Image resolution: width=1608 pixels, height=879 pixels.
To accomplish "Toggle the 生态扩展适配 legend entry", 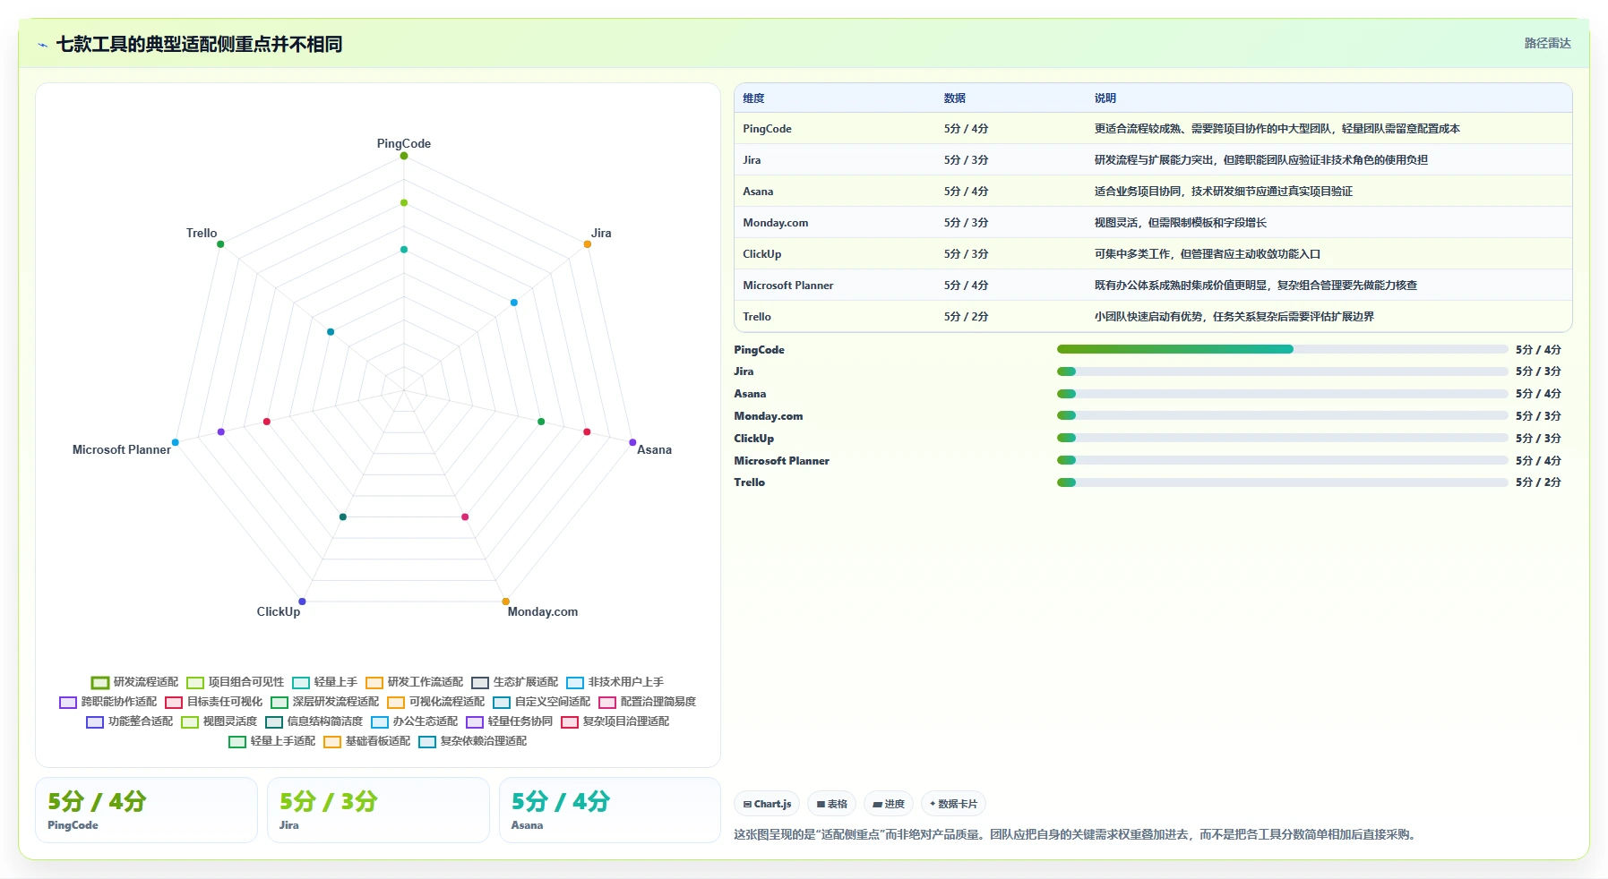I will (515, 682).
